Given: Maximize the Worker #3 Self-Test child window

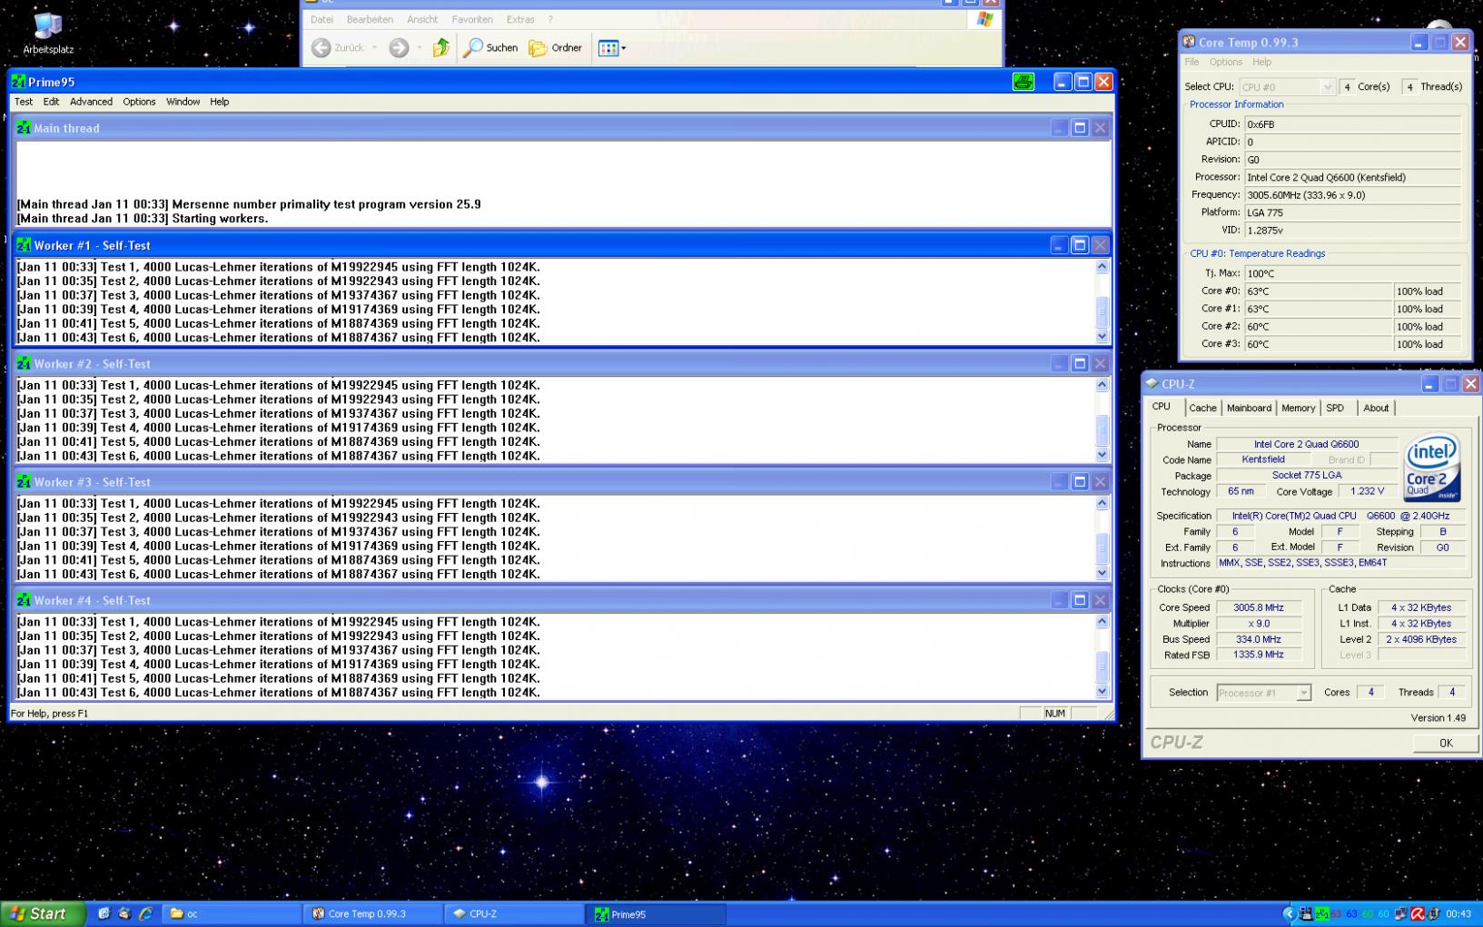Looking at the screenshot, I should tap(1080, 482).
